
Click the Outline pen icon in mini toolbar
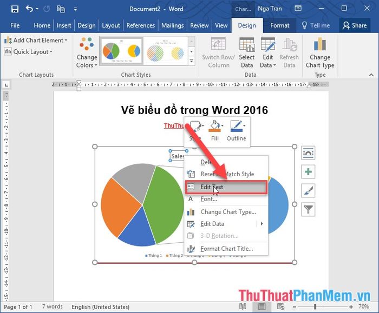pyautogui.click(x=236, y=126)
